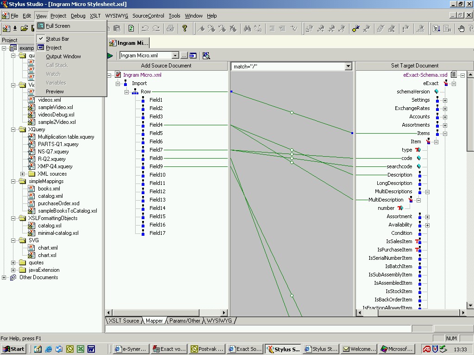Expand the quotes folder

pyautogui.click(x=13, y=263)
